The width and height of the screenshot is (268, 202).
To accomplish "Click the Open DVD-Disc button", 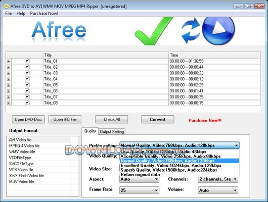I will point(28,119).
